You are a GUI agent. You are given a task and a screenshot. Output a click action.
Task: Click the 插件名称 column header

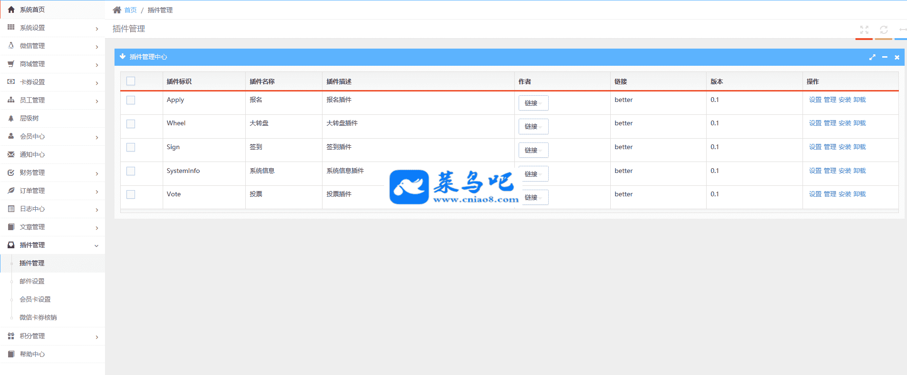[262, 81]
